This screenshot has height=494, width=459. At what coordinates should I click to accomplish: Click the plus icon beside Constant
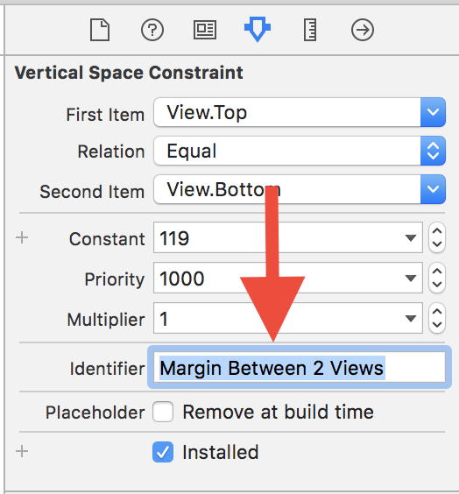click(x=22, y=237)
